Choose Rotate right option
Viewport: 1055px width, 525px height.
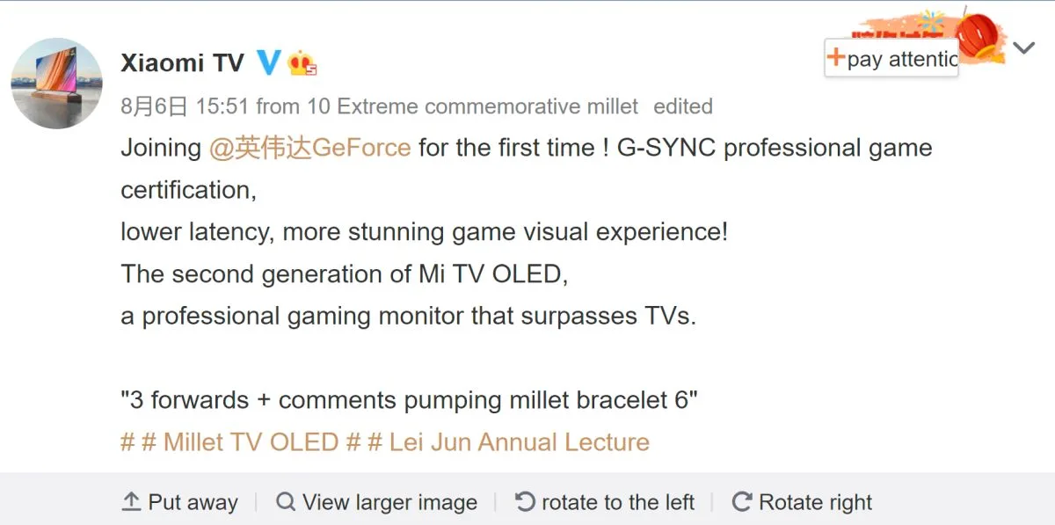802,502
